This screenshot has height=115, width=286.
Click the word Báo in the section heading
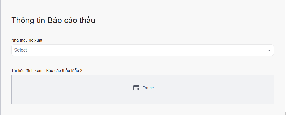point(54,20)
